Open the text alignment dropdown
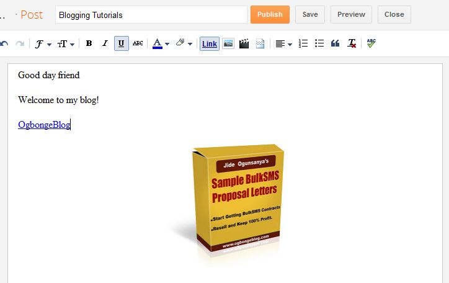 pyautogui.click(x=283, y=44)
